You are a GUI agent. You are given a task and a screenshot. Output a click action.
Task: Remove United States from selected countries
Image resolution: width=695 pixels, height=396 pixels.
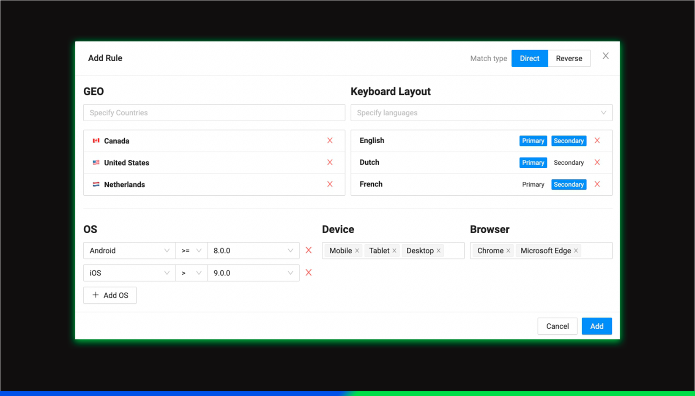click(330, 162)
